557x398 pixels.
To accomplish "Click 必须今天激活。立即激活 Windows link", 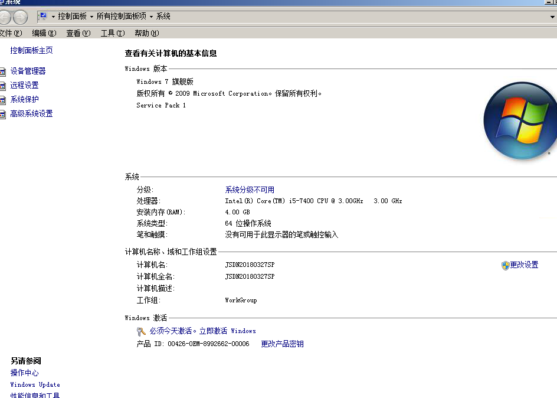I will [202, 331].
